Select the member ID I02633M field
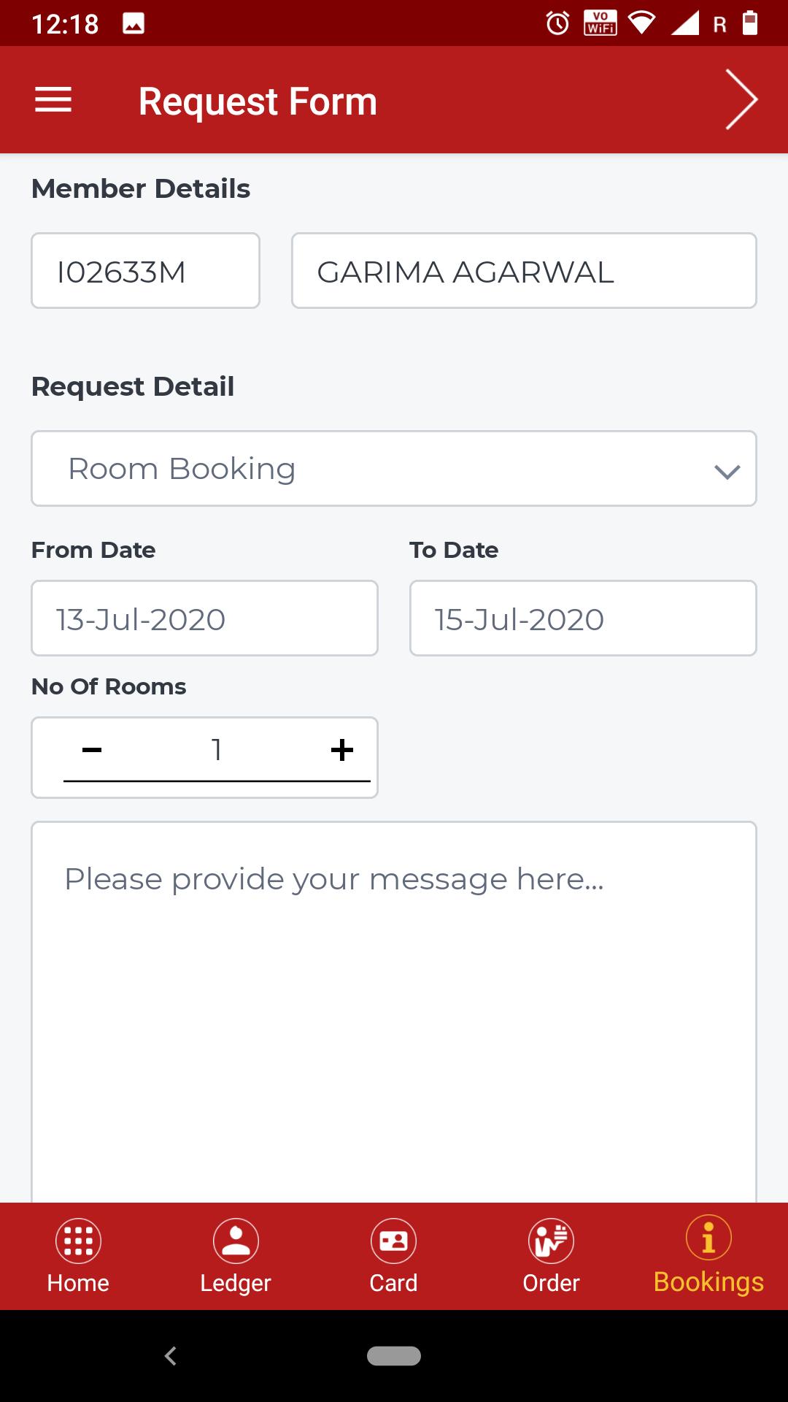 pos(145,271)
